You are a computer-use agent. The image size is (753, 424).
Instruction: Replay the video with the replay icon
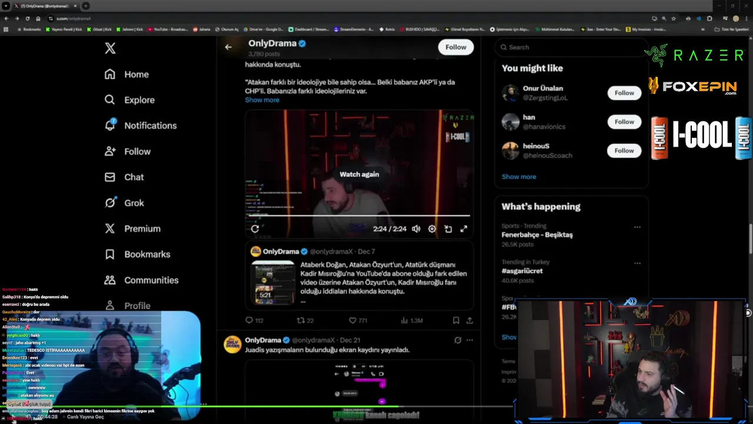(255, 229)
